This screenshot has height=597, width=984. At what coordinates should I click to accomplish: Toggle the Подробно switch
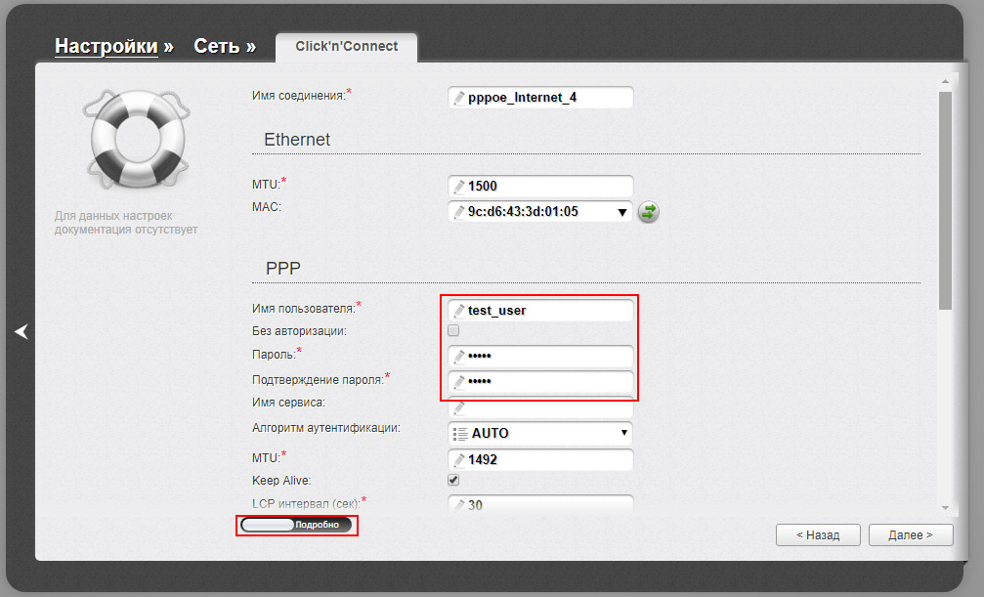[296, 525]
